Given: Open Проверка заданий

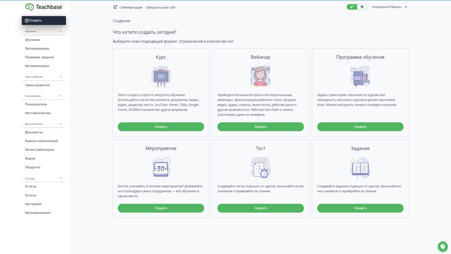Looking at the screenshot, I should tap(39, 57).
